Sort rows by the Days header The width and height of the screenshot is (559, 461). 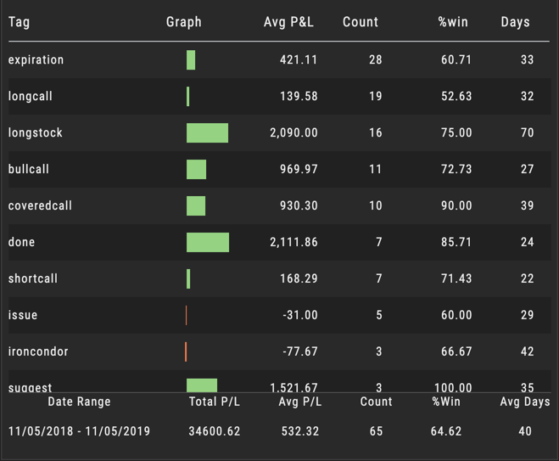click(x=515, y=22)
